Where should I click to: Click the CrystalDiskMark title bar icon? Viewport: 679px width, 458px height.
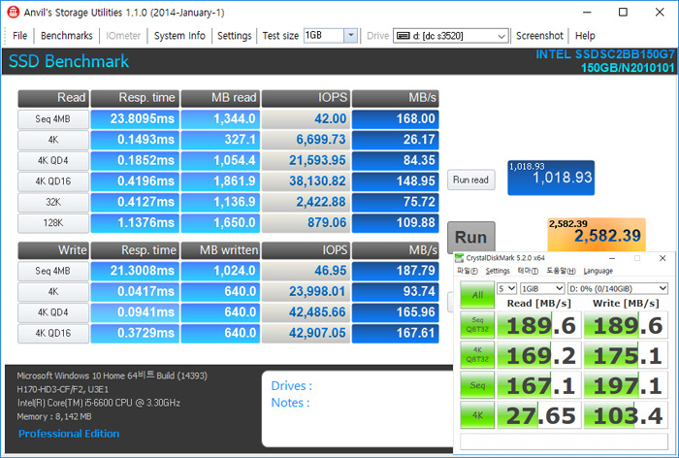click(459, 258)
